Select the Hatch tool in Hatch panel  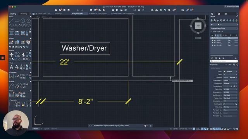tap(11, 33)
